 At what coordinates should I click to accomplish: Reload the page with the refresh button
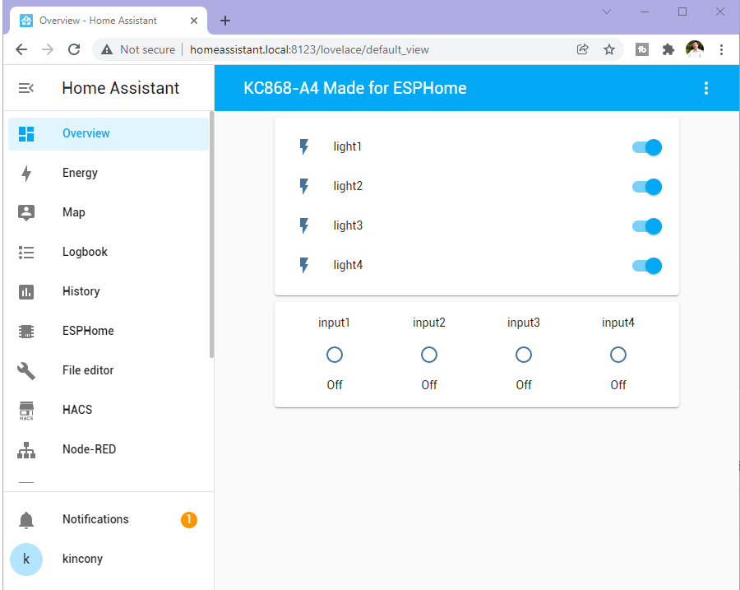coord(74,49)
